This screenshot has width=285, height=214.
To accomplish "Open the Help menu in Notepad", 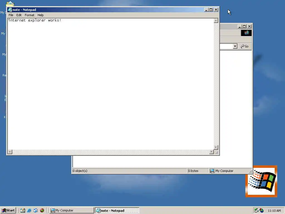I will click(41, 15).
